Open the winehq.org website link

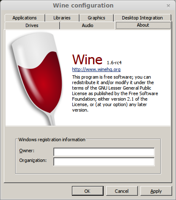[x=96, y=69]
